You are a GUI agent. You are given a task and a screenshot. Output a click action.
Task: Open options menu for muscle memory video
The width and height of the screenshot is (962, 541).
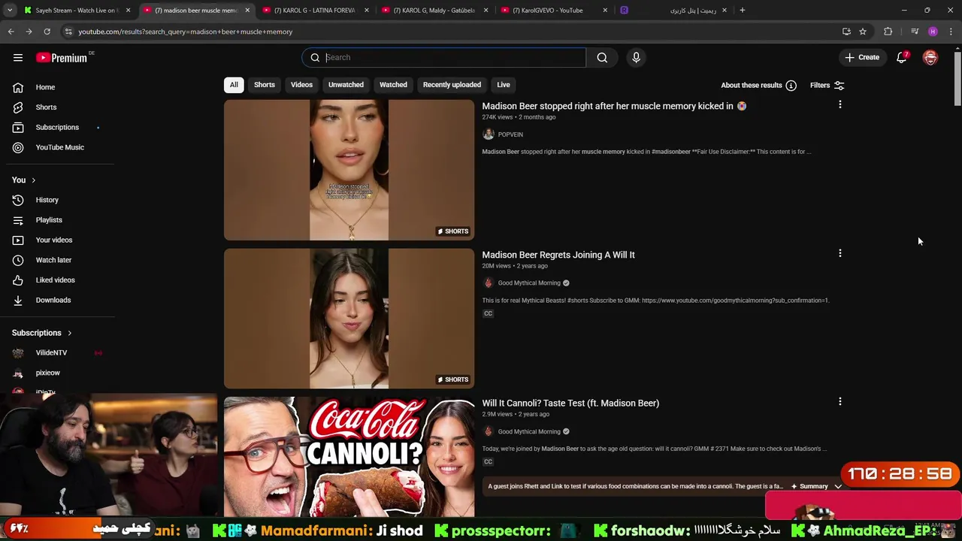(839, 104)
